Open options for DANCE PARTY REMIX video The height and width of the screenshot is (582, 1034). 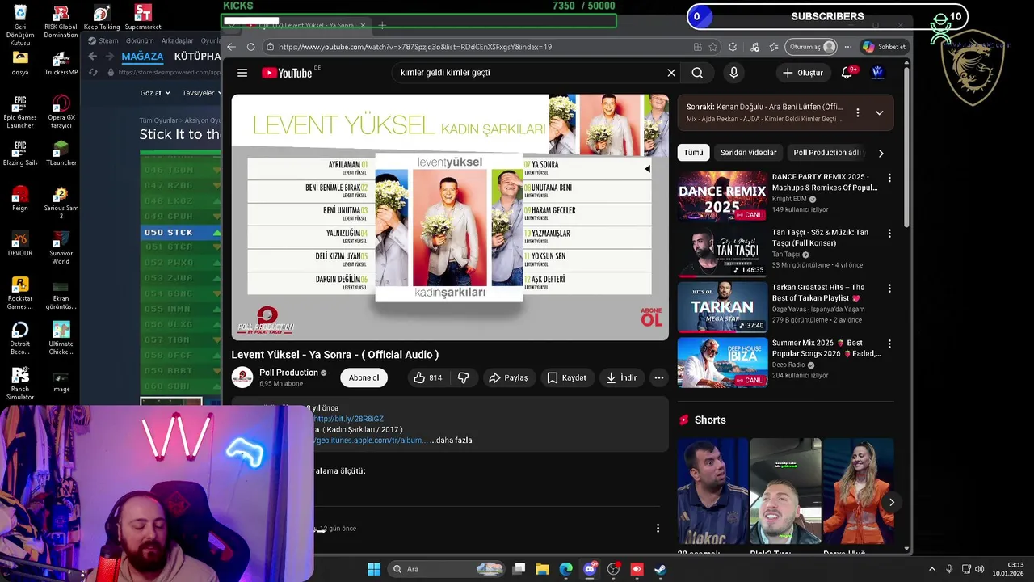(x=889, y=178)
